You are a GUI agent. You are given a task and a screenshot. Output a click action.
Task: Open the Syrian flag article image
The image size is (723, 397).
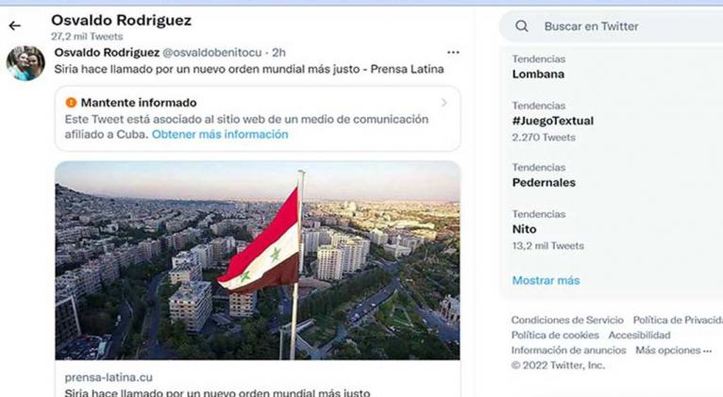[x=258, y=260]
